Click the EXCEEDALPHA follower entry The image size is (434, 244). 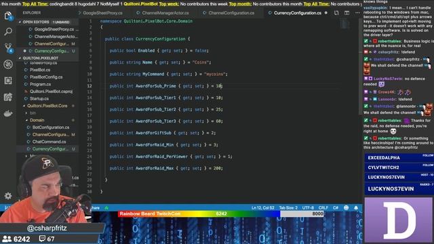click(399, 158)
